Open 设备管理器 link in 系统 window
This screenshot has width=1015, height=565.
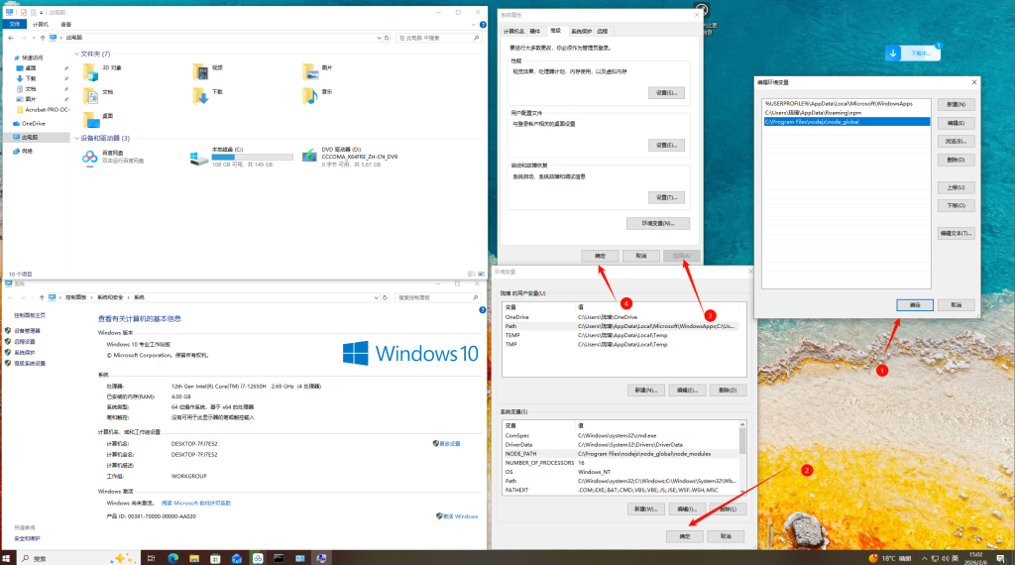(27, 331)
